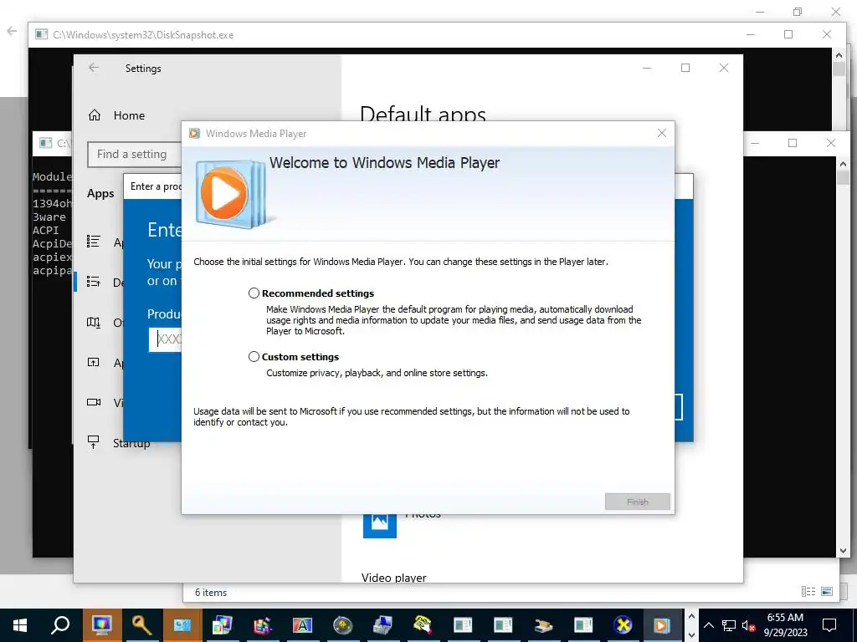Click the network tray icon
This screenshot has width=857, height=642.
tap(729, 625)
